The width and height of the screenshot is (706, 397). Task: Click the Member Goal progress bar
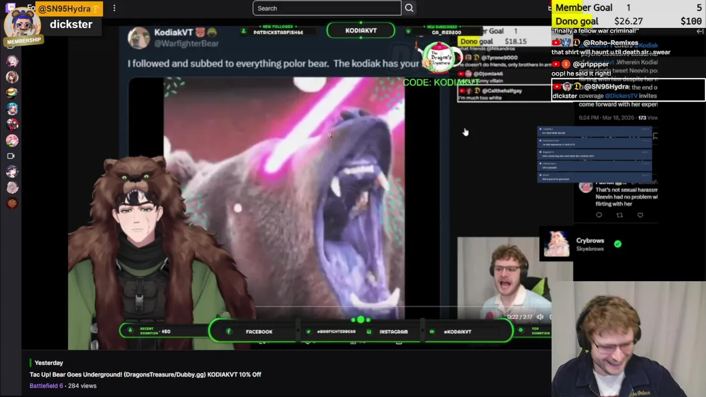pyautogui.click(x=629, y=8)
